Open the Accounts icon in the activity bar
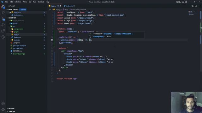 pos(3,104)
